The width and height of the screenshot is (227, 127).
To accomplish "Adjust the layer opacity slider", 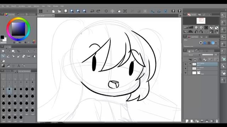I will pyautogui.click(x=208, y=55).
